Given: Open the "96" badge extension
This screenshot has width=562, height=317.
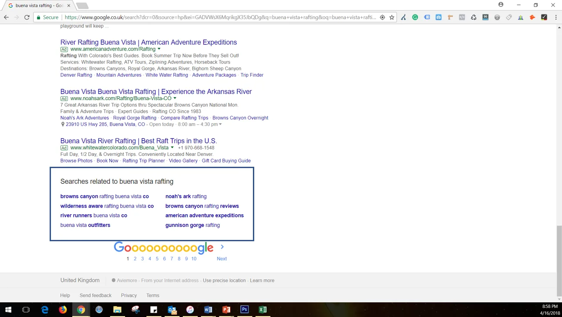Looking at the screenshot, I should 486,17.
